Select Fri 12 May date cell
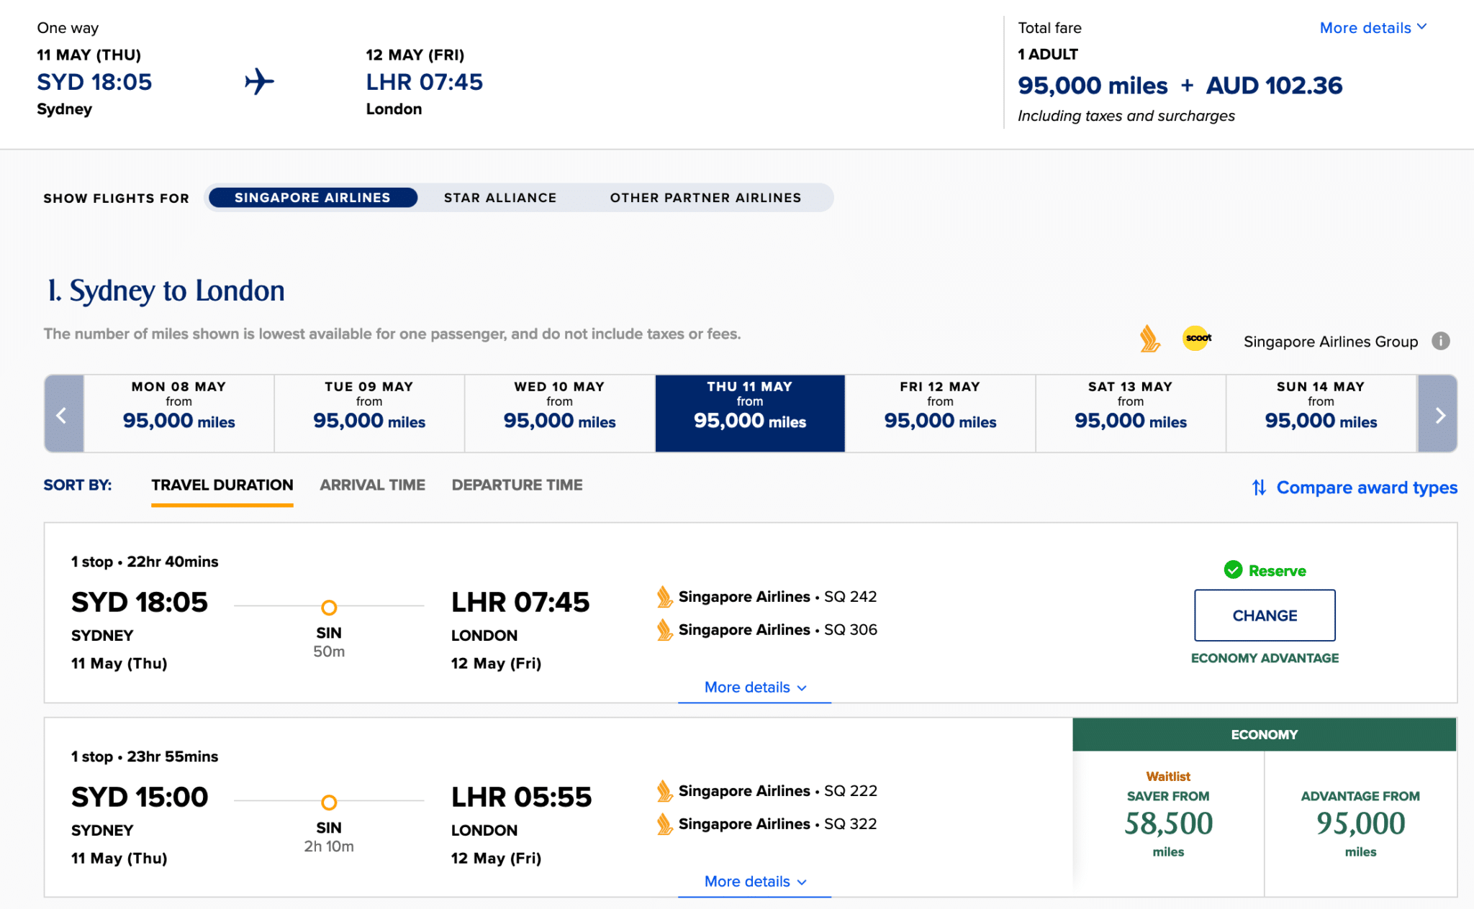 click(x=939, y=414)
